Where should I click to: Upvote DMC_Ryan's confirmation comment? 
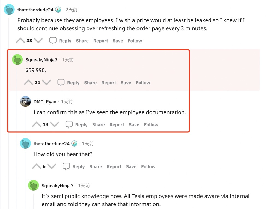(37, 125)
